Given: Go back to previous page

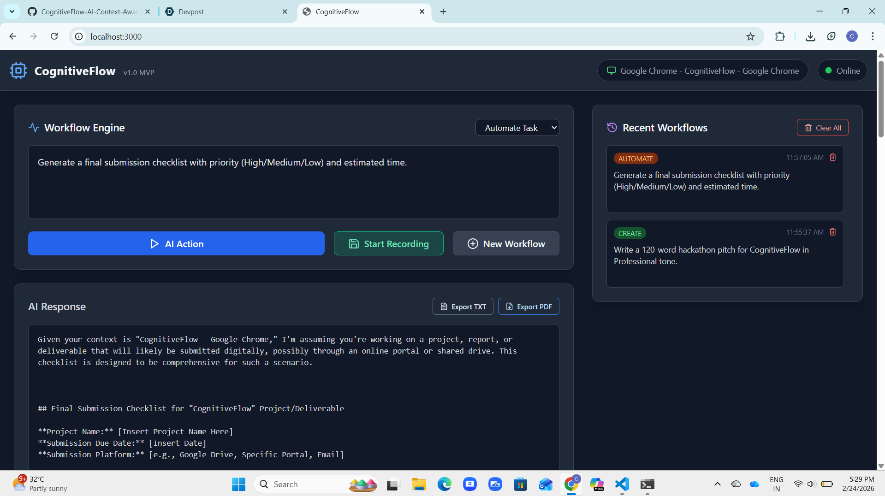Looking at the screenshot, I should click(13, 36).
